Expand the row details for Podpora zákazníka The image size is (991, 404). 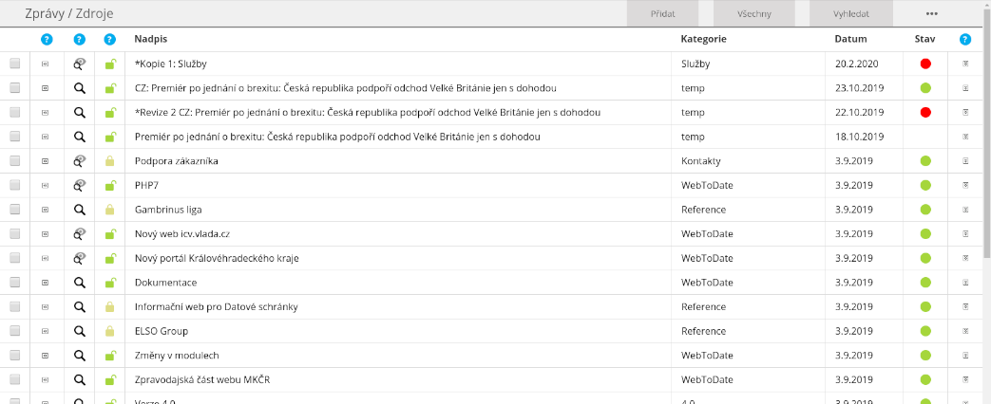coord(45,161)
